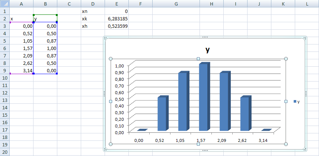Select column C header
This screenshot has width=319, height=156.
pyautogui.click(x=69, y=4)
